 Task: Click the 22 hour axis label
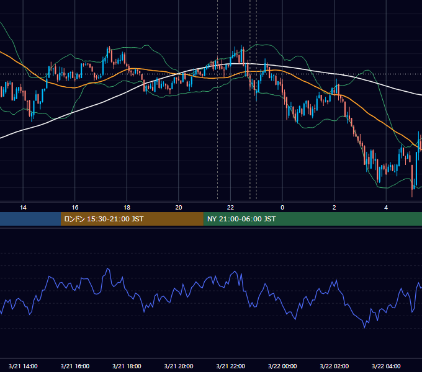pyautogui.click(x=230, y=208)
